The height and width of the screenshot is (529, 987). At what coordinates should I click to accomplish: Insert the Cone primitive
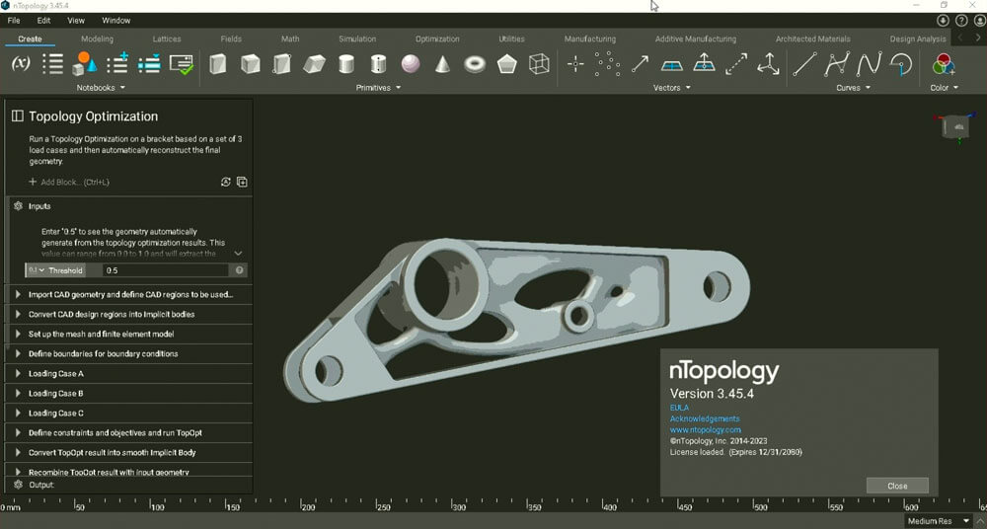point(443,64)
